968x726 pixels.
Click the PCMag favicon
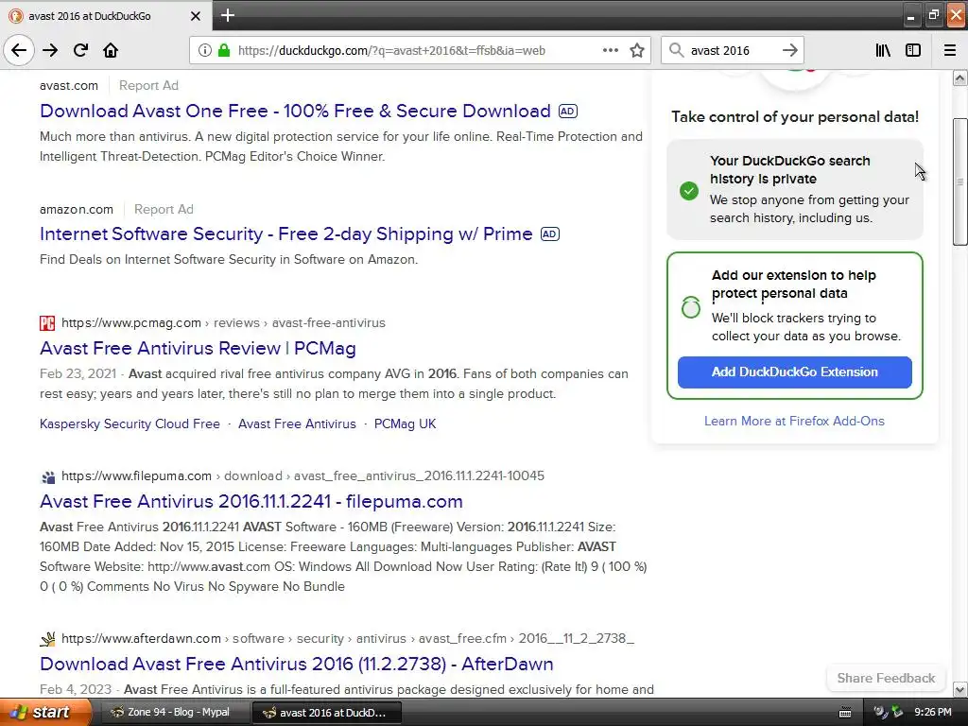coord(47,323)
